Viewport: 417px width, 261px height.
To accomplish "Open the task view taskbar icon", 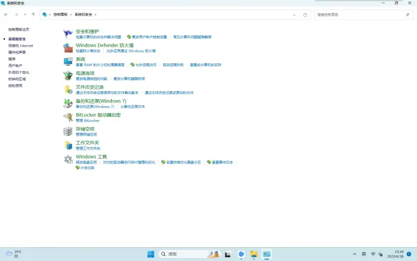I will point(227,254).
